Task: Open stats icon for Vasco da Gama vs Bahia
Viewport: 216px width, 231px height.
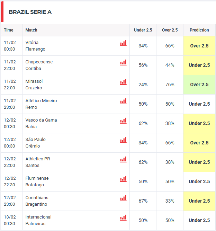Action: pyautogui.click(x=123, y=121)
